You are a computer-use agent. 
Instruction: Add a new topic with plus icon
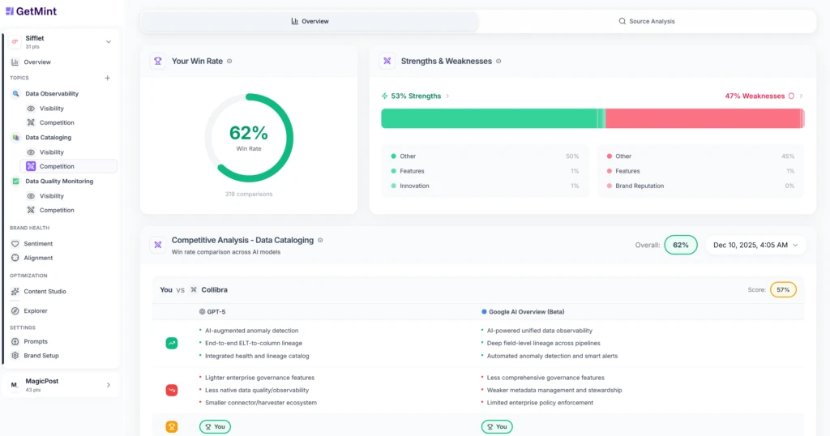tap(108, 78)
